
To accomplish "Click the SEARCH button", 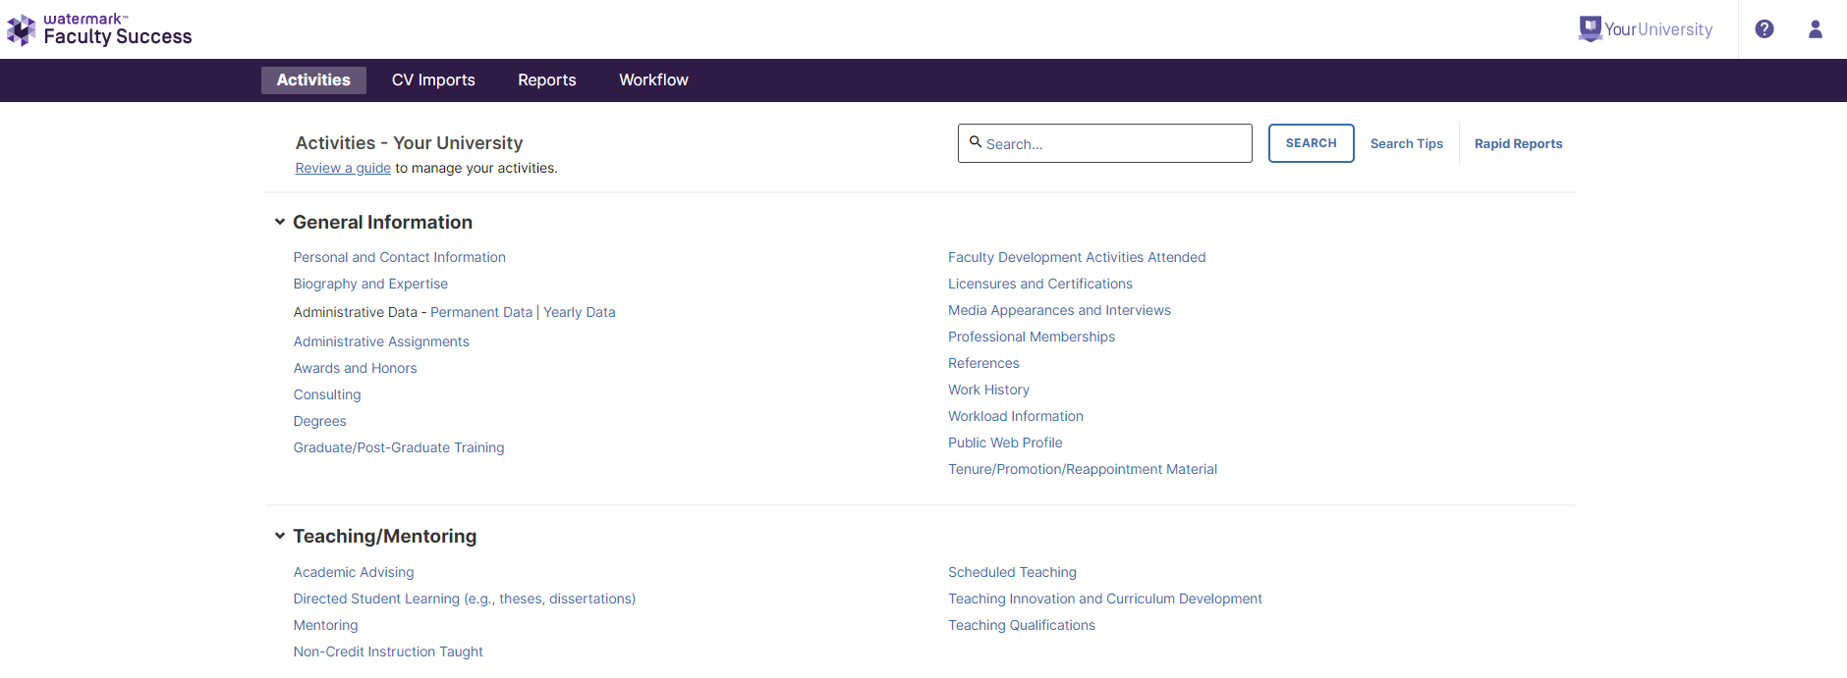I will click(1312, 143).
